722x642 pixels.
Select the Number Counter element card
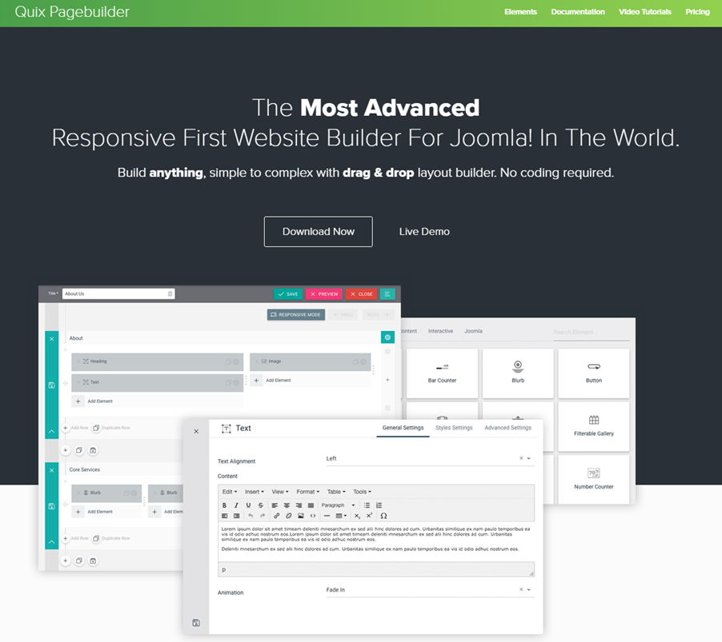594,479
